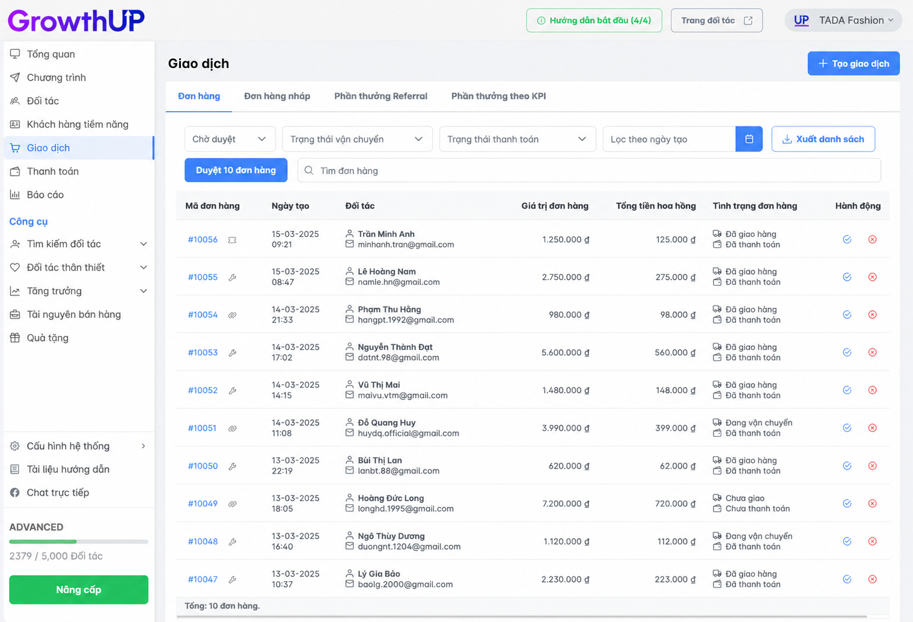This screenshot has height=622, width=913.
Task: Click the Duyệt 10 đơn hàng button
Action: point(236,170)
